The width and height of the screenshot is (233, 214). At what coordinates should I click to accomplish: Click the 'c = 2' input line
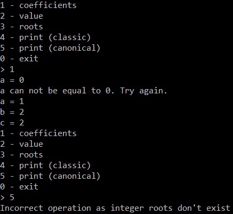[x=12, y=123]
